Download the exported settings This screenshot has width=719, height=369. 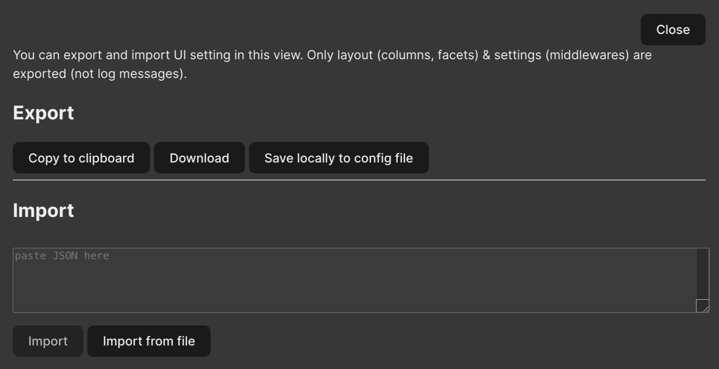point(199,158)
